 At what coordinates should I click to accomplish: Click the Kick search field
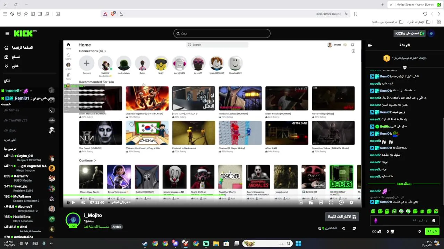coord(222,34)
